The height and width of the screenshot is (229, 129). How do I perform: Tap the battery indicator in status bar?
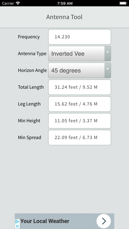tap(123, 3)
